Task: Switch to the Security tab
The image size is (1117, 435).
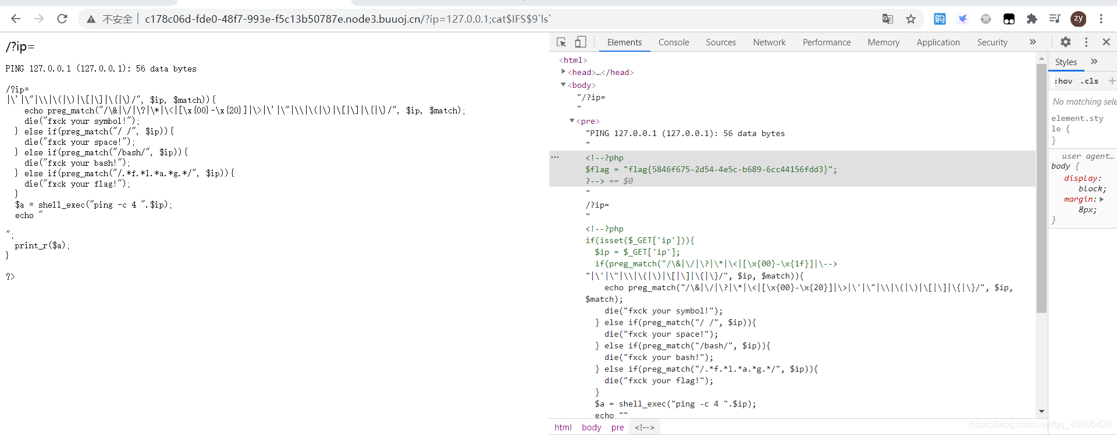Action: pyautogui.click(x=992, y=42)
